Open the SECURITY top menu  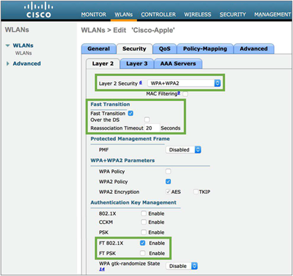pos(233,14)
